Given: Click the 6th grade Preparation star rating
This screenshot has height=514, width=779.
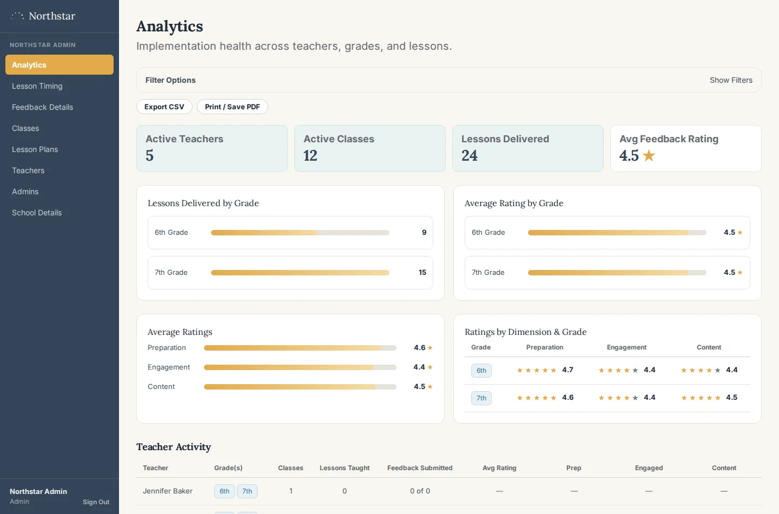Looking at the screenshot, I should coord(536,370).
